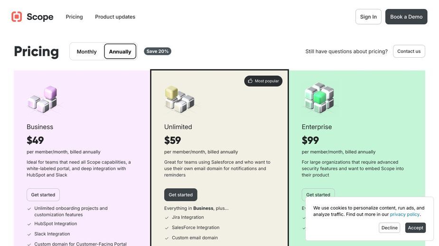Click Book a Demo button
Viewport: 439px width, 246px height.
pos(406,17)
